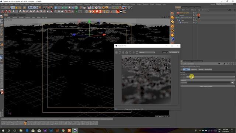Click the Undo icon in the top toolbar
This screenshot has width=236, height=133.
point(3,7)
